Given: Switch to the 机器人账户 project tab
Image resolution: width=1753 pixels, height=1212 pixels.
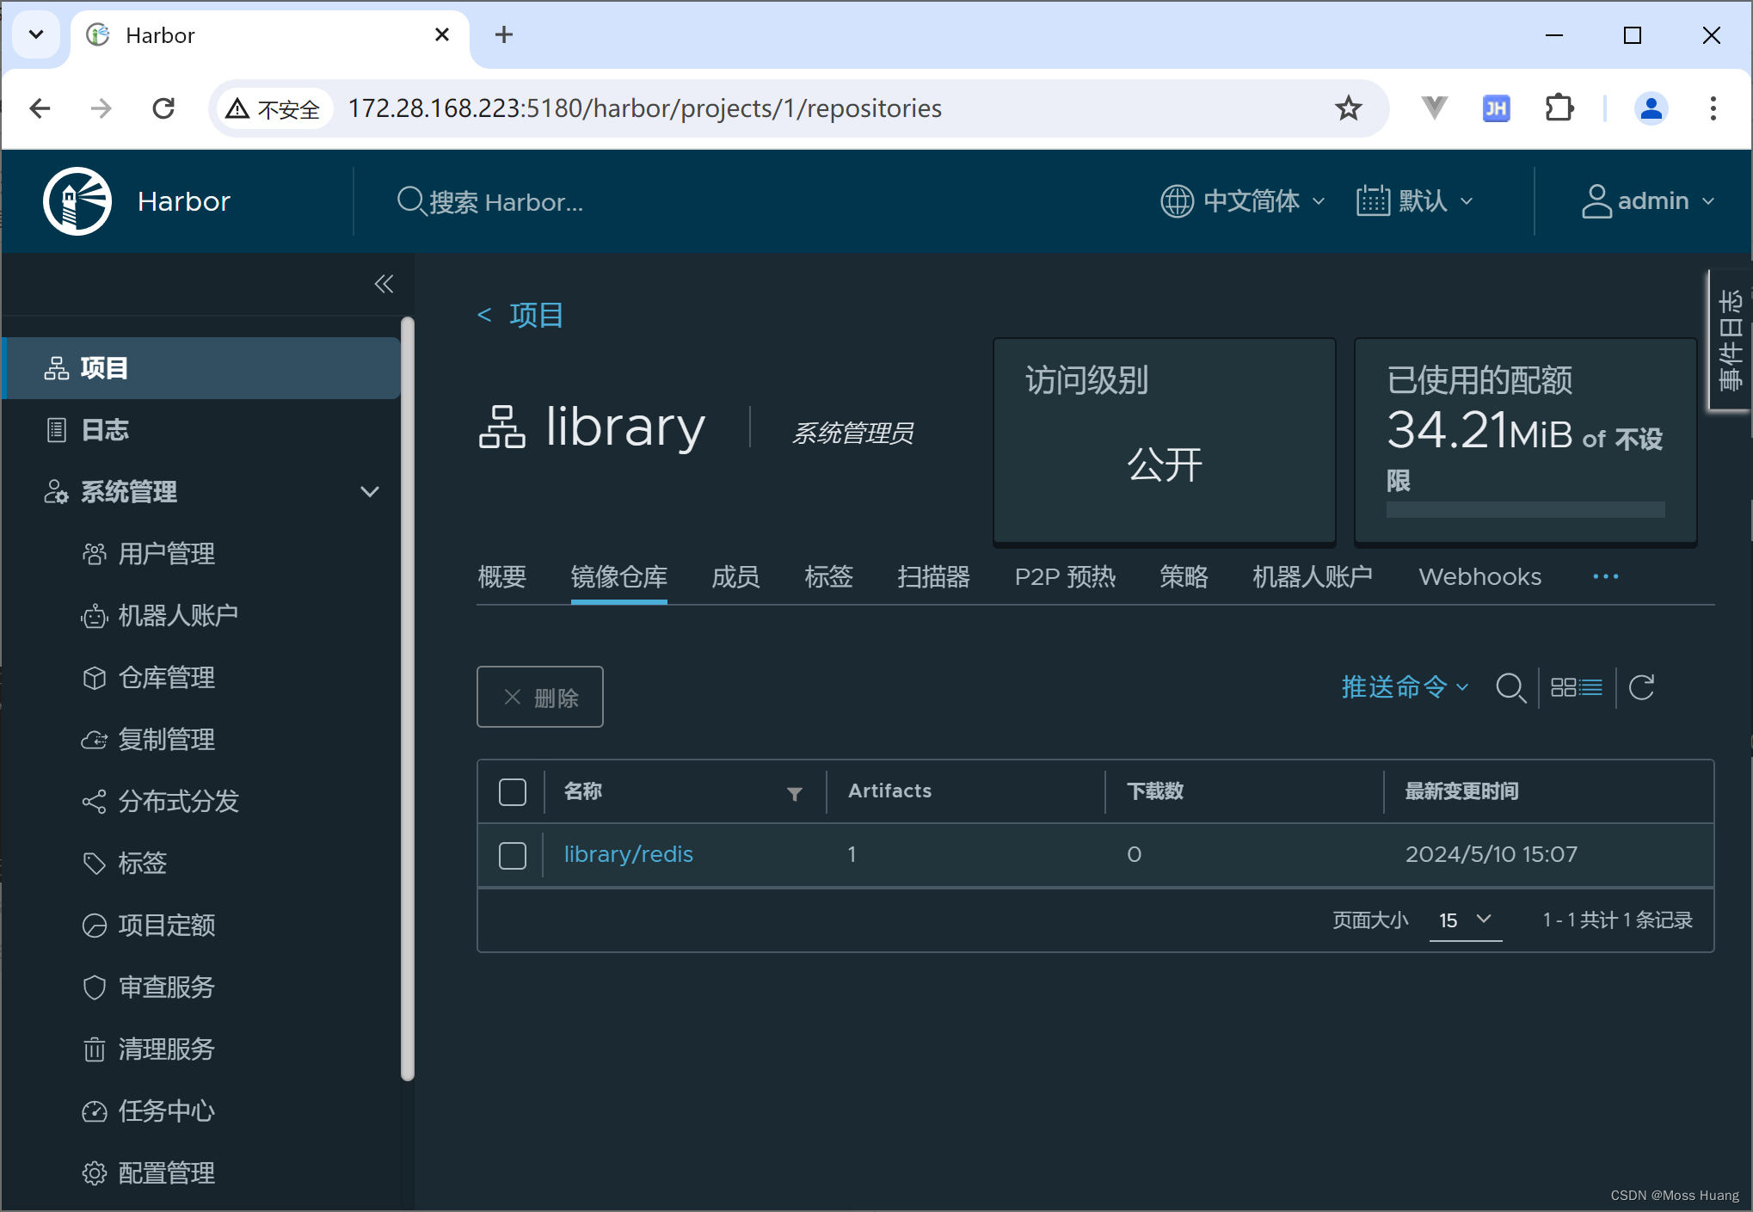Looking at the screenshot, I should tap(1313, 577).
